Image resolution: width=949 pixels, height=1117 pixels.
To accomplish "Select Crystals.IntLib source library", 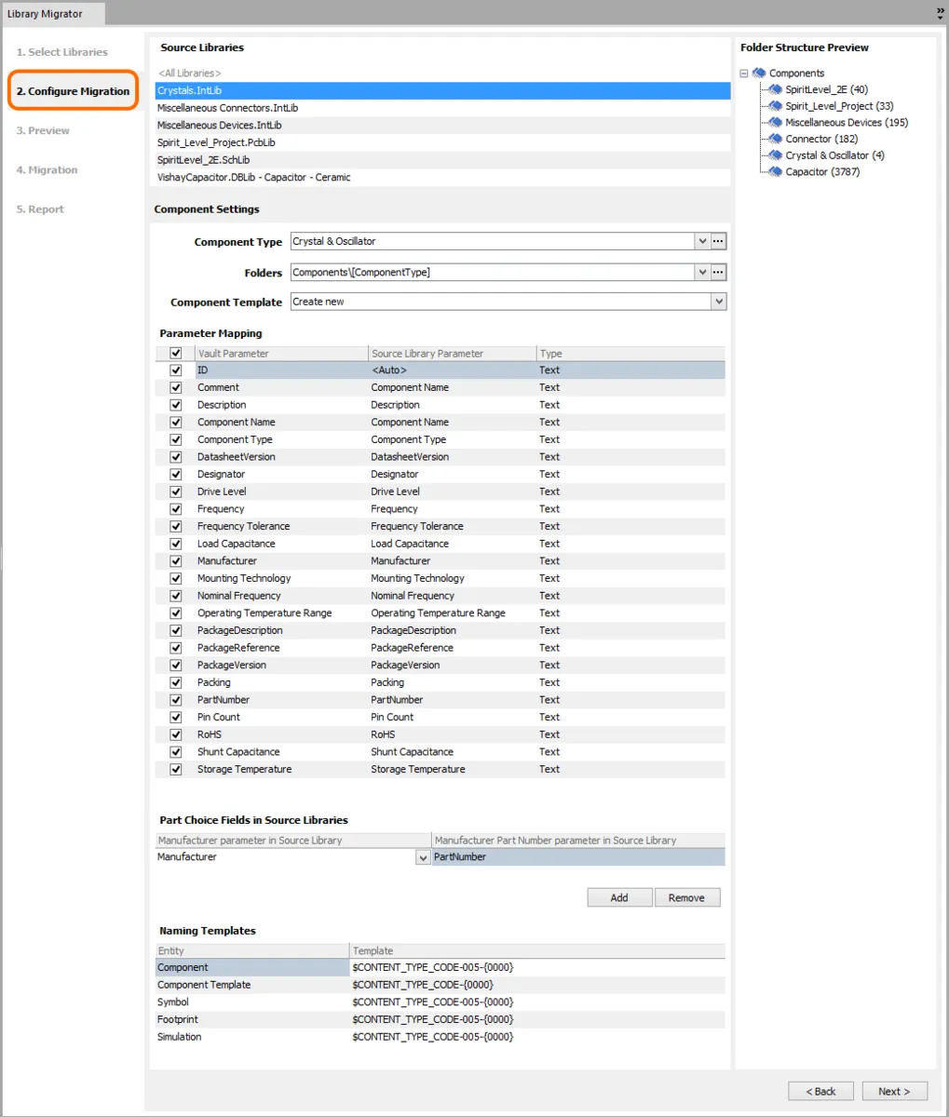I will pyautogui.click(x=442, y=90).
